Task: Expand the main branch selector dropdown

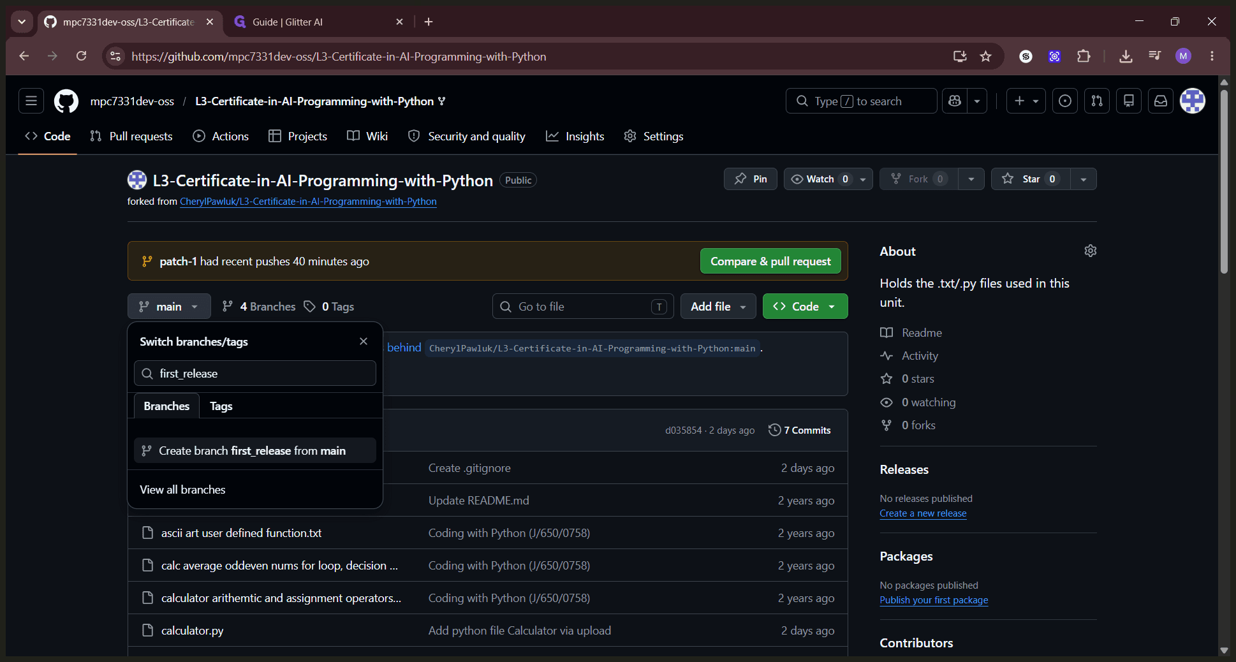Action: 169,306
